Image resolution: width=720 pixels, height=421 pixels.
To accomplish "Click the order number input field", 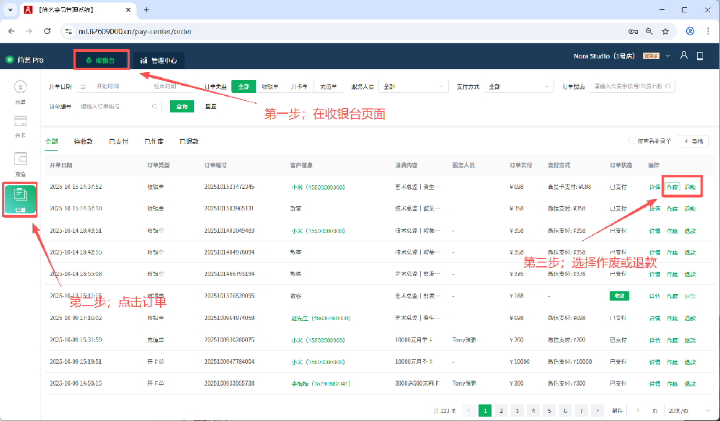I will (x=118, y=107).
